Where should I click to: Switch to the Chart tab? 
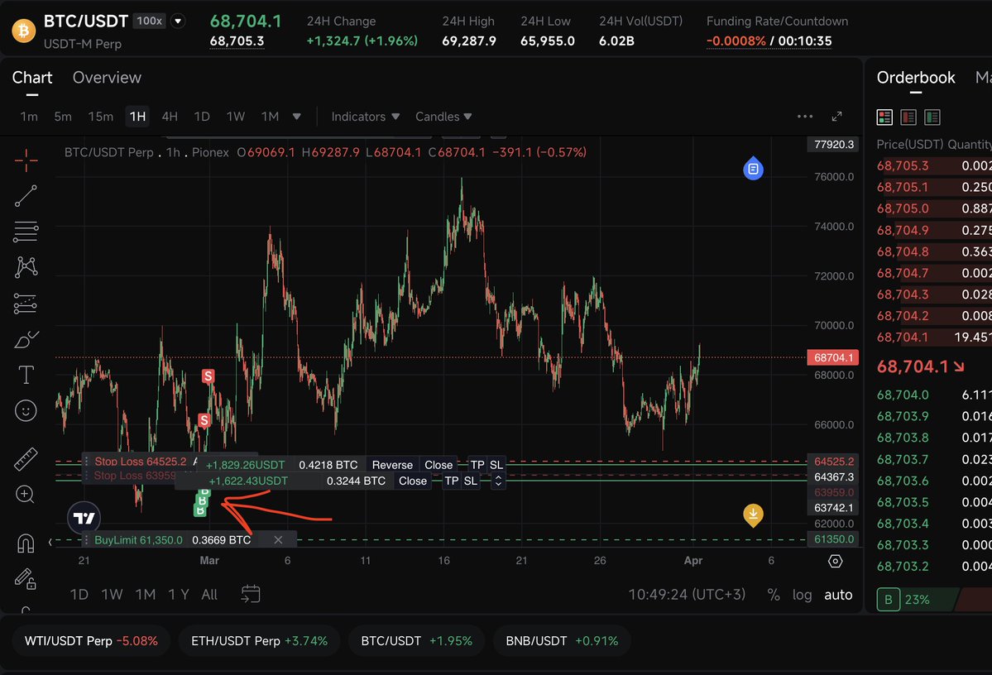click(x=32, y=78)
